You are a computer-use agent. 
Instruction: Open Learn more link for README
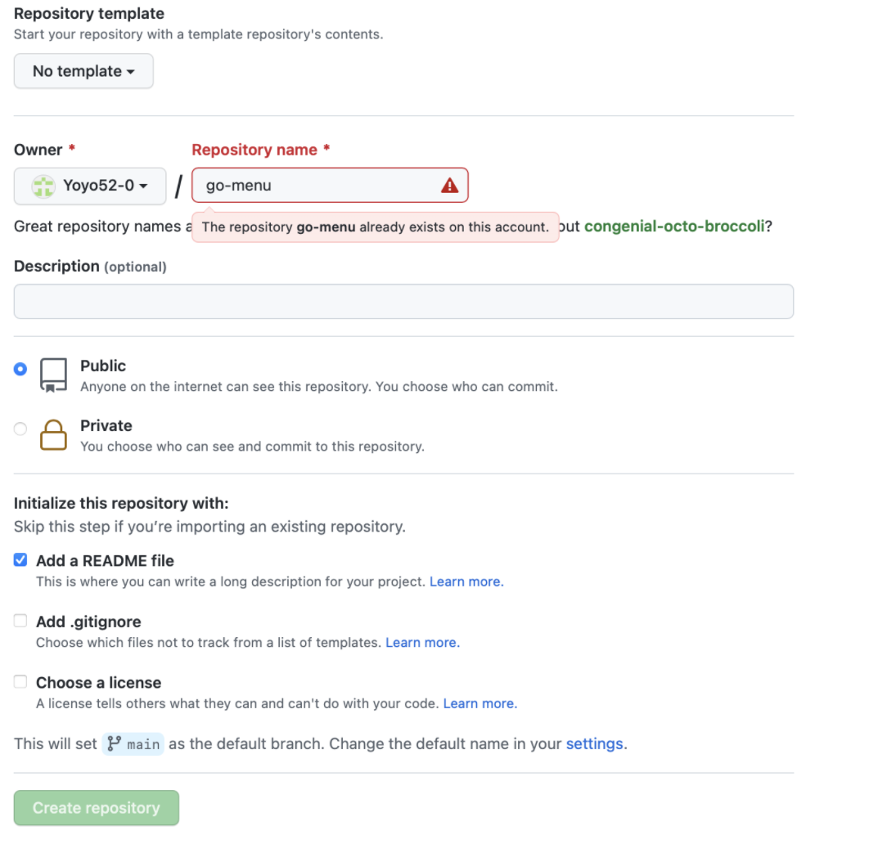coord(466,581)
